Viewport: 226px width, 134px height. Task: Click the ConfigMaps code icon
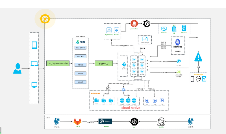[145, 39]
